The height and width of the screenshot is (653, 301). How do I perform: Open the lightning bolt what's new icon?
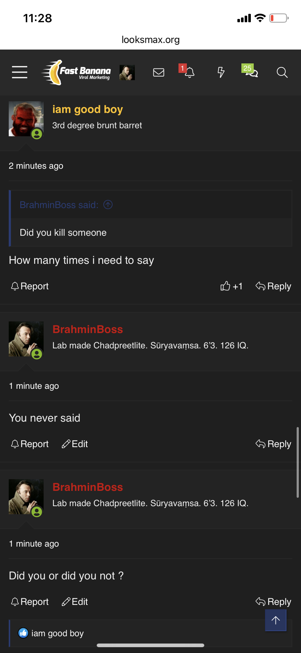click(221, 72)
